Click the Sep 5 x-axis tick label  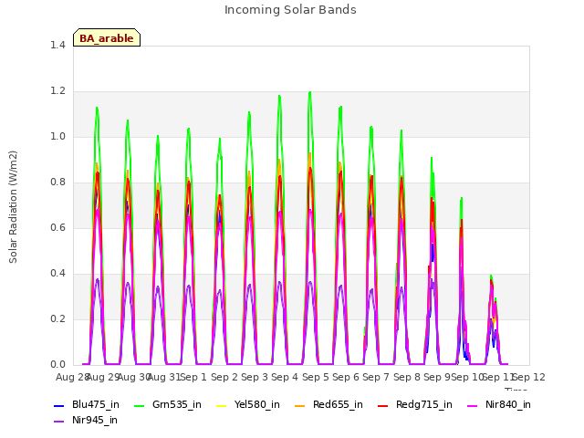click(x=316, y=377)
